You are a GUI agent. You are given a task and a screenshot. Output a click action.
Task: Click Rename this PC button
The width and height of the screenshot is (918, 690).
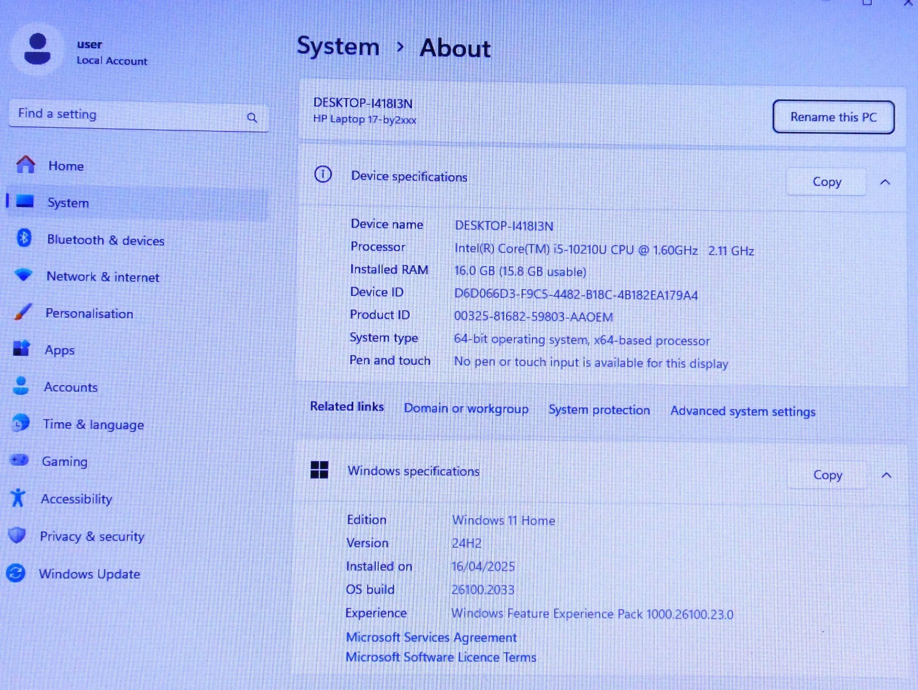[x=833, y=117]
